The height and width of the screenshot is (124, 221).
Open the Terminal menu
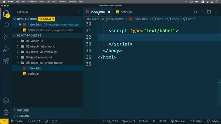(62, 2)
